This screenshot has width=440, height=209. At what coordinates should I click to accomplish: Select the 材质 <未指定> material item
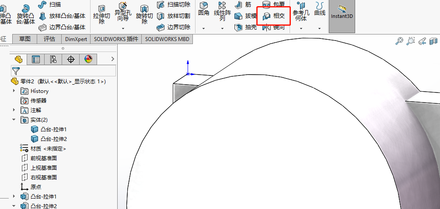[43, 148]
